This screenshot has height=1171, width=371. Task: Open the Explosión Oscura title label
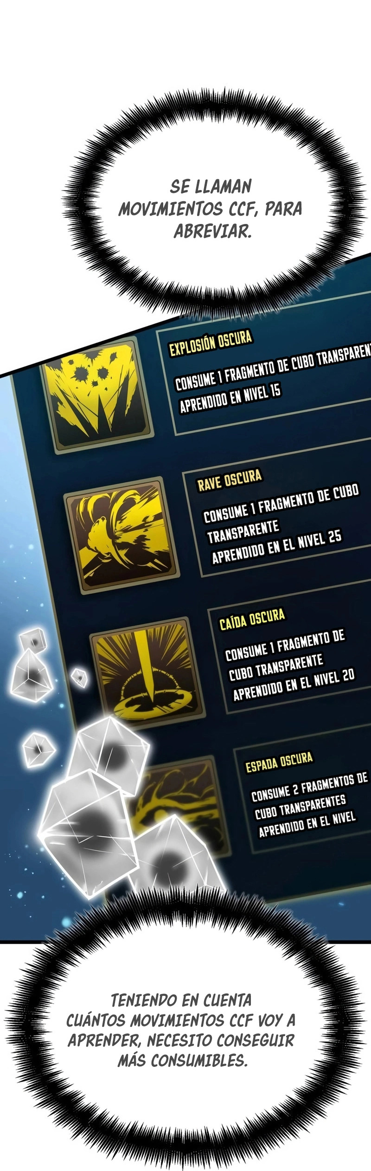point(211,343)
